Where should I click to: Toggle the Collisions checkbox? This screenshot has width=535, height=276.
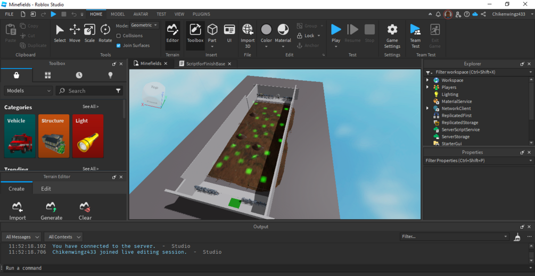pyautogui.click(x=119, y=36)
